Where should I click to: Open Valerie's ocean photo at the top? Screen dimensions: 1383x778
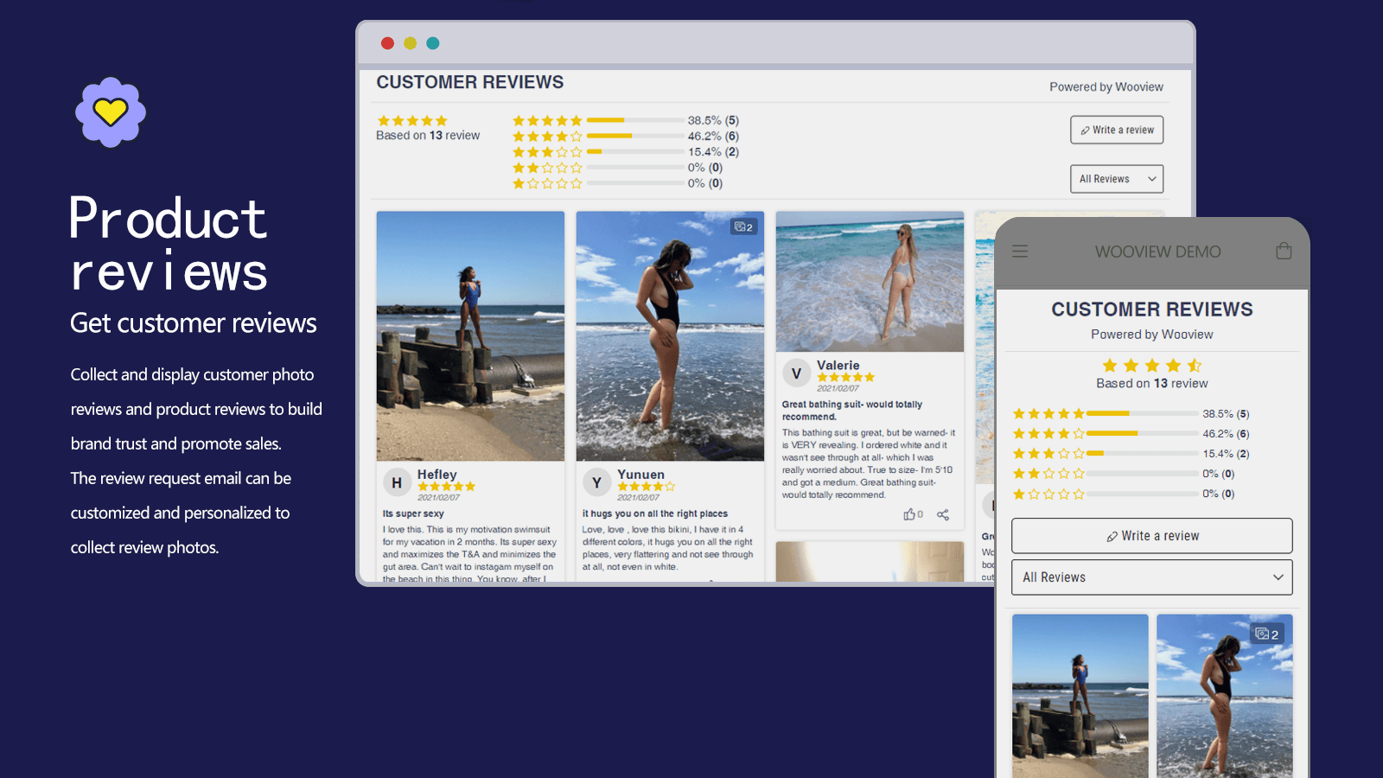click(870, 281)
